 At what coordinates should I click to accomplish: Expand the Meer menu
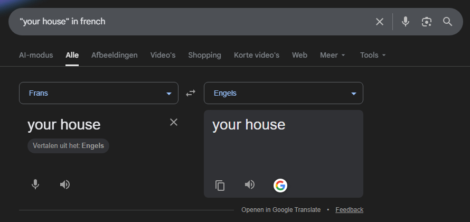click(333, 55)
